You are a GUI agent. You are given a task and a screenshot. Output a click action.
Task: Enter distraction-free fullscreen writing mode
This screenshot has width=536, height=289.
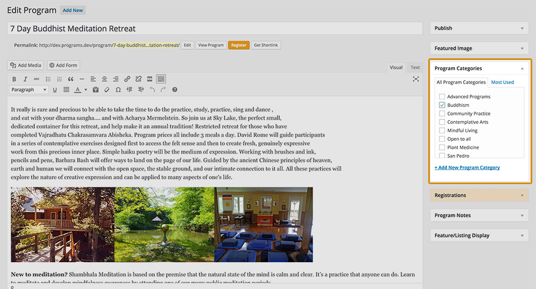[416, 79]
